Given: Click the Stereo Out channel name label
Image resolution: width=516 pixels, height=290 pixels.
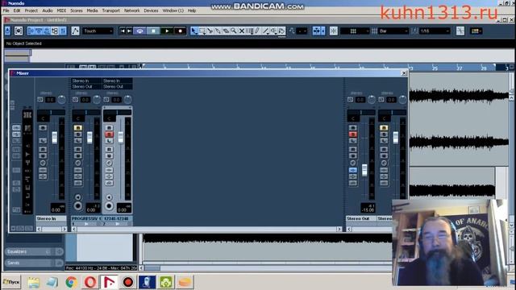Looking at the screenshot, I should click(x=360, y=218).
